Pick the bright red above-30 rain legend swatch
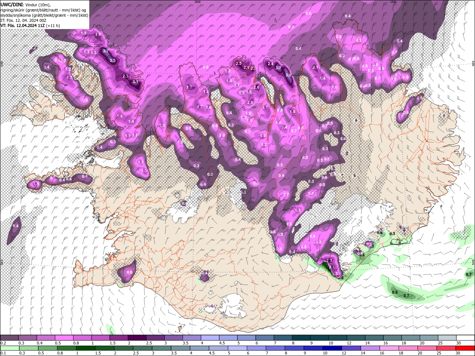This screenshot has width=475, height=356. click(465, 348)
